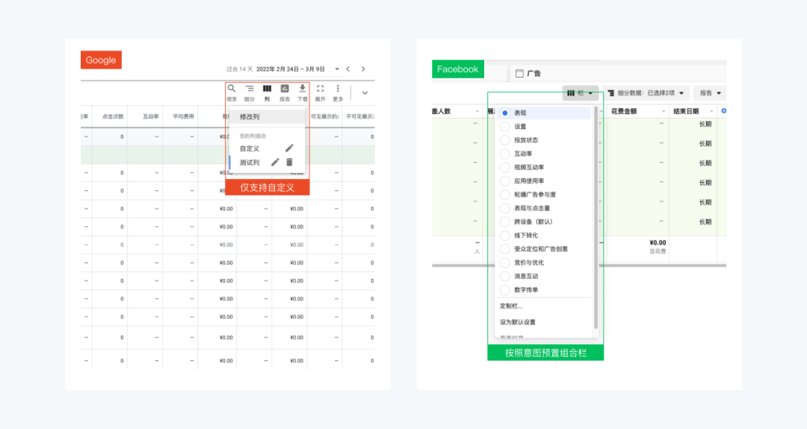
Task: Open the 细分 segment icon
Action: tap(250, 90)
